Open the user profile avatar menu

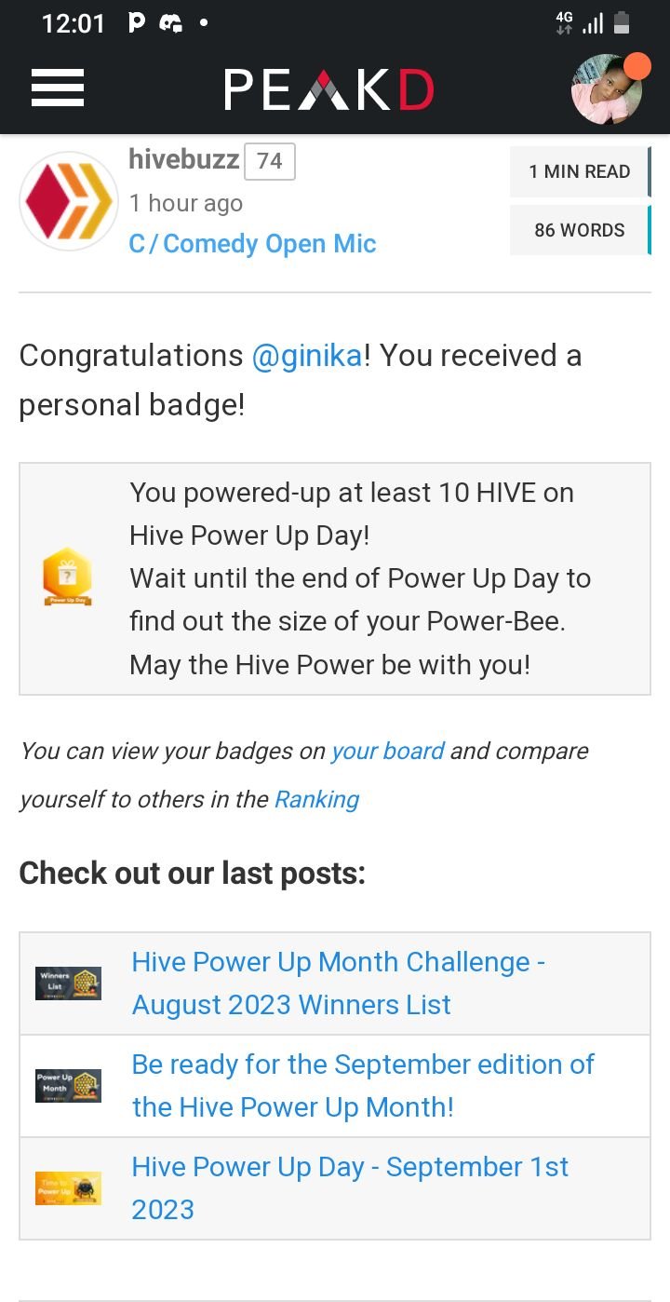tap(608, 90)
